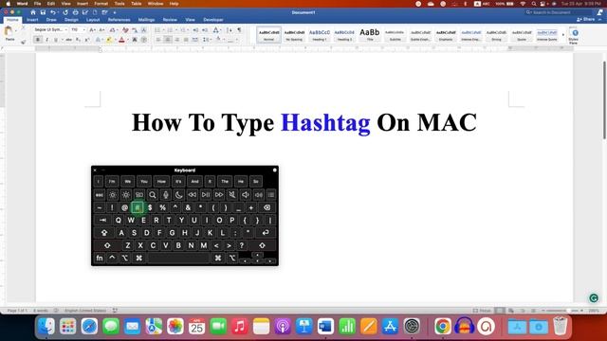
Task: Switch to the Layout tab
Action: (x=93, y=20)
